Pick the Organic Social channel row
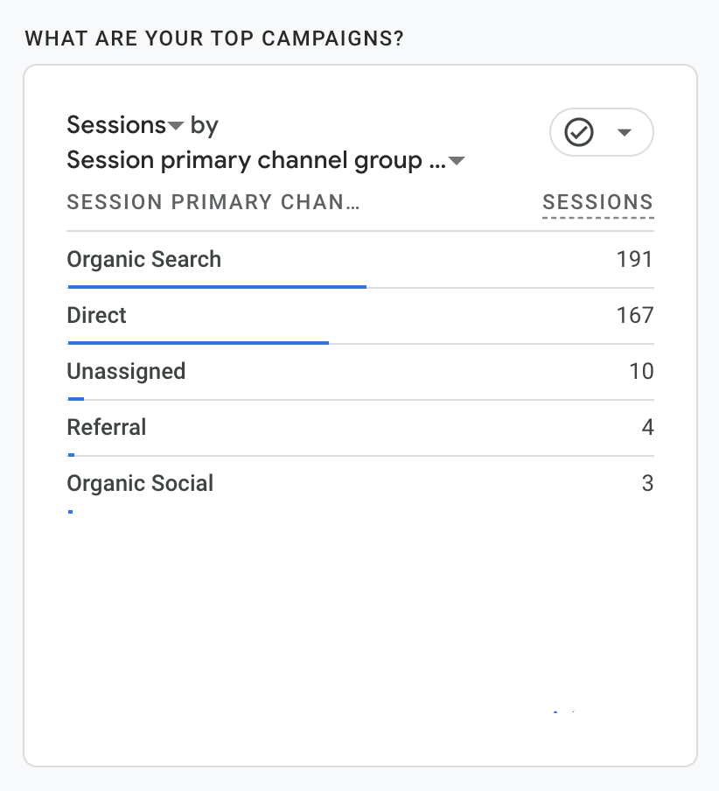 pyautogui.click(x=140, y=484)
